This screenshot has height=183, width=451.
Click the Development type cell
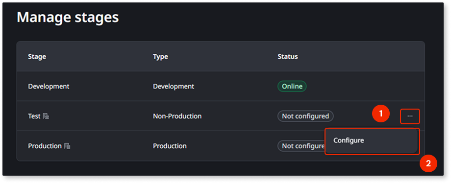[174, 87]
